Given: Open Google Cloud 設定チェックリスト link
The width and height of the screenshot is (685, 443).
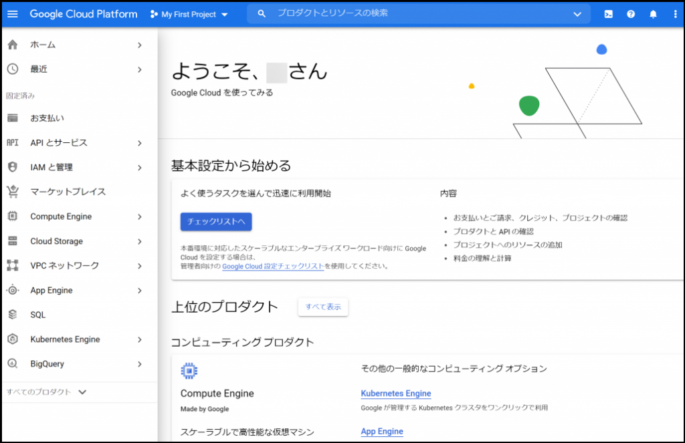Looking at the screenshot, I should point(273,266).
